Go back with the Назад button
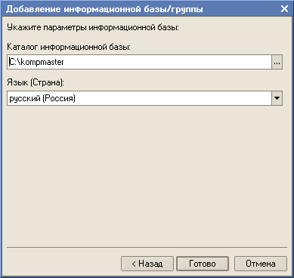294x278 pixels. tap(147, 264)
